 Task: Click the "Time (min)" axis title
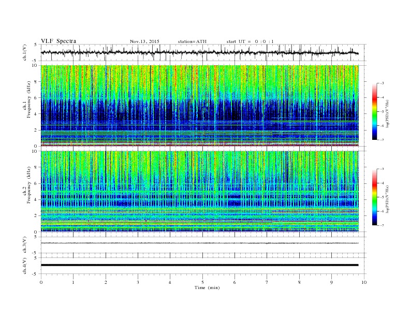point(207,287)
